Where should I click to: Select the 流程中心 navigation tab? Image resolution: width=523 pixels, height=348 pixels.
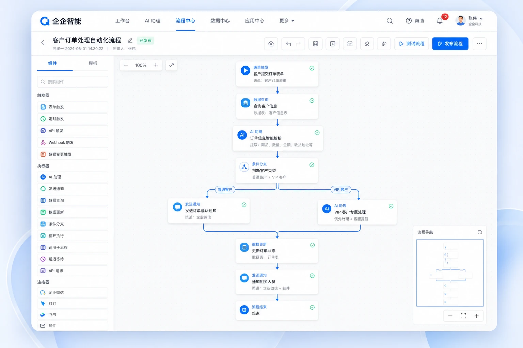point(185,21)
